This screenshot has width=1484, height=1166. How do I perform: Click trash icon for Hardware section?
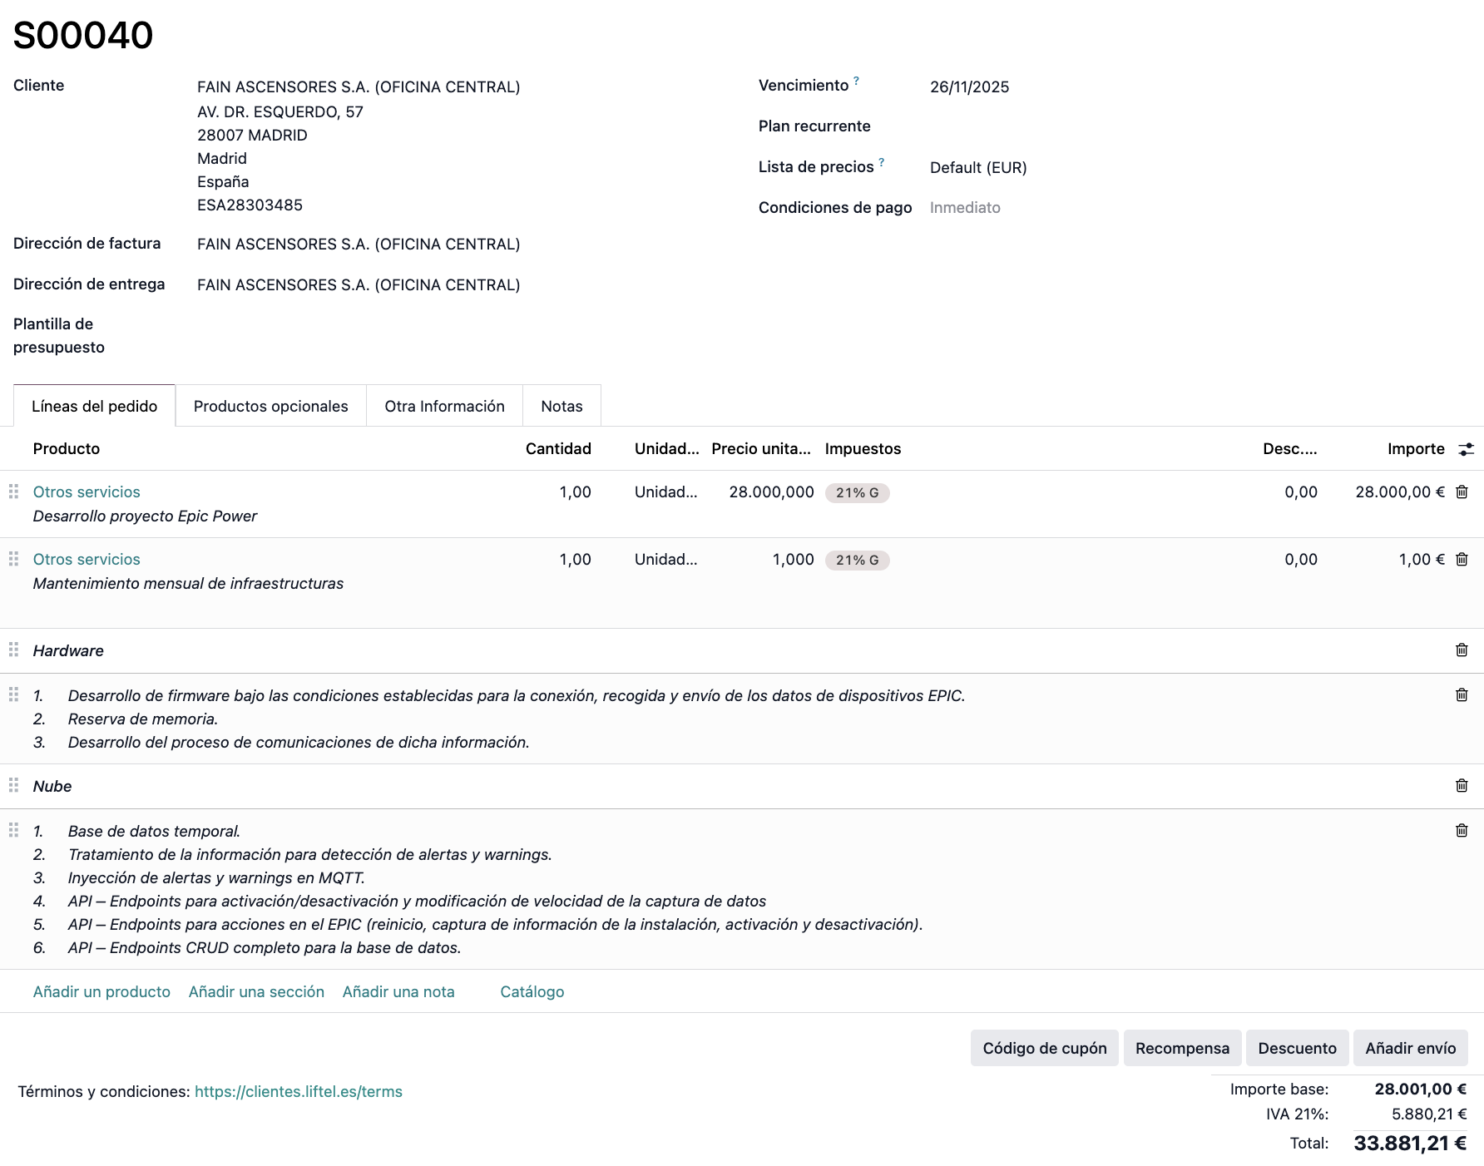point(1462,650)
